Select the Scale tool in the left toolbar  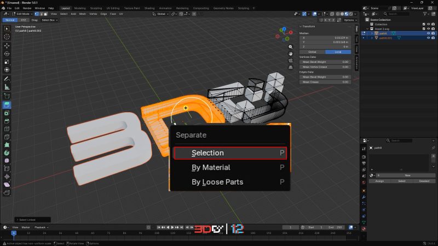coord(7,62)
